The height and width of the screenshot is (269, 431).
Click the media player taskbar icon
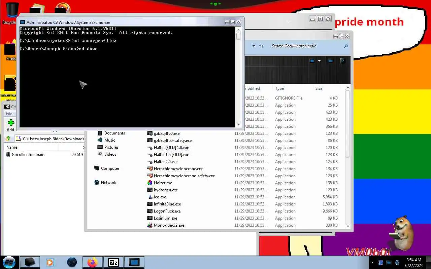pos(50,262)
